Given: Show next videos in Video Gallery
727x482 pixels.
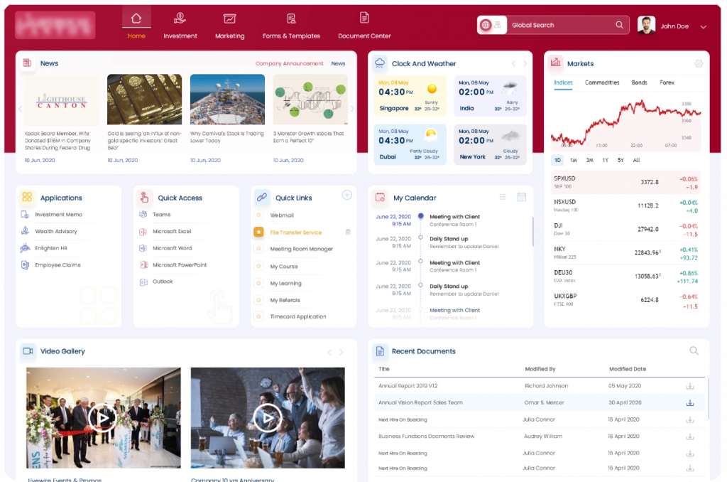Looking at the screenshot, I should pos(341,353).
